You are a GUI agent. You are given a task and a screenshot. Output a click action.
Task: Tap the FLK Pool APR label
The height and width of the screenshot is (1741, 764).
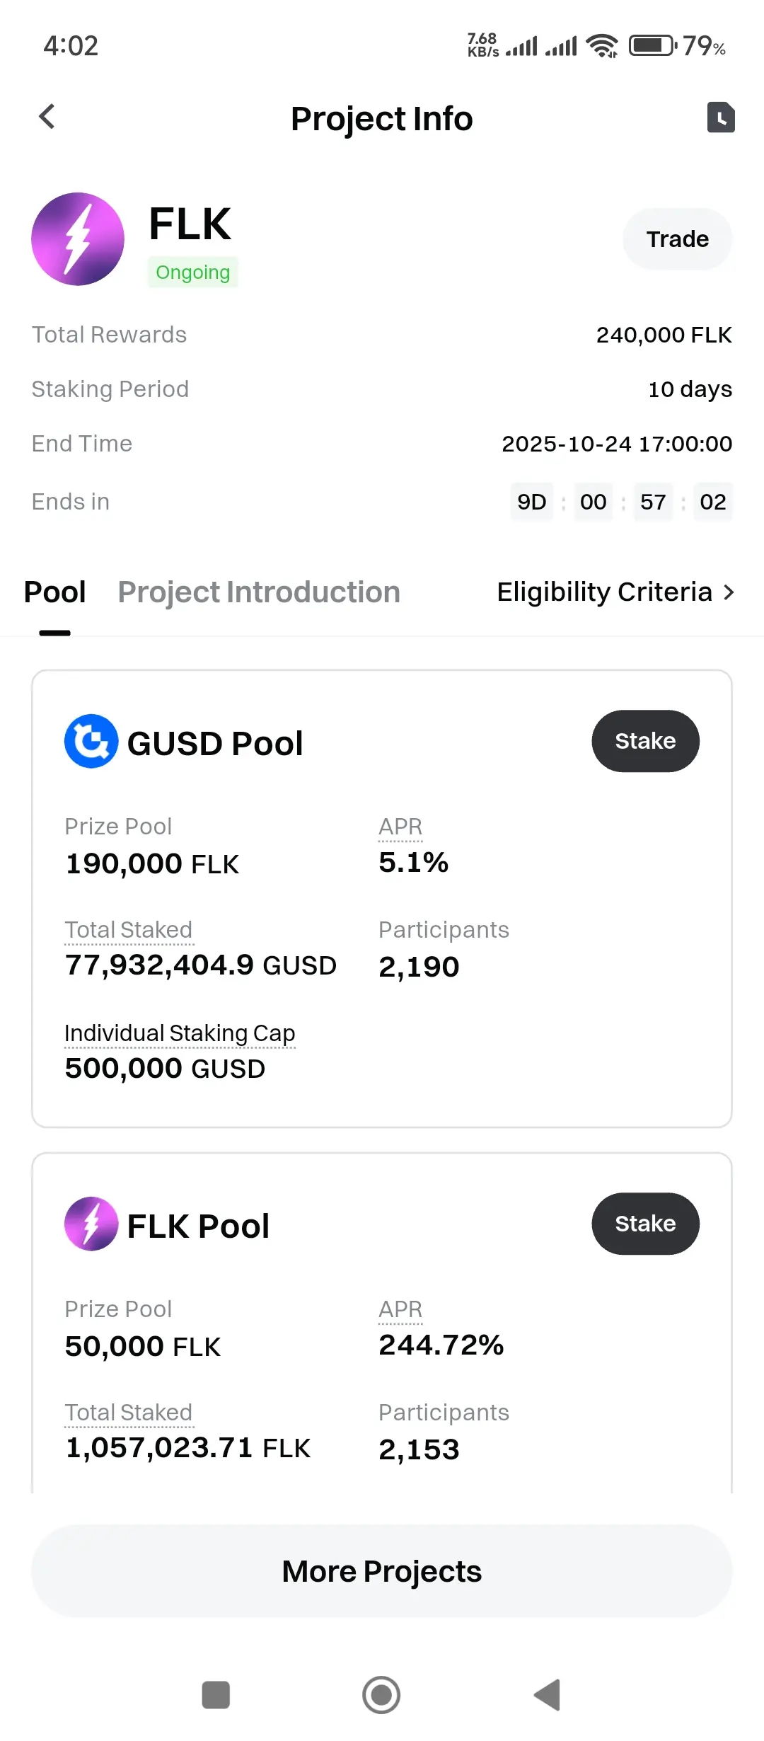[x=400, y=1309]
